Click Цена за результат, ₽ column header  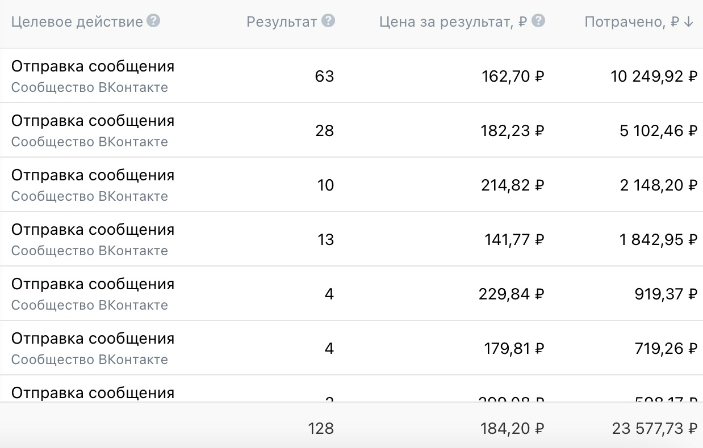(453, 22)
